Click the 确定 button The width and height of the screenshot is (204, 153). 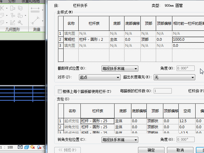(x=151, y=150)
